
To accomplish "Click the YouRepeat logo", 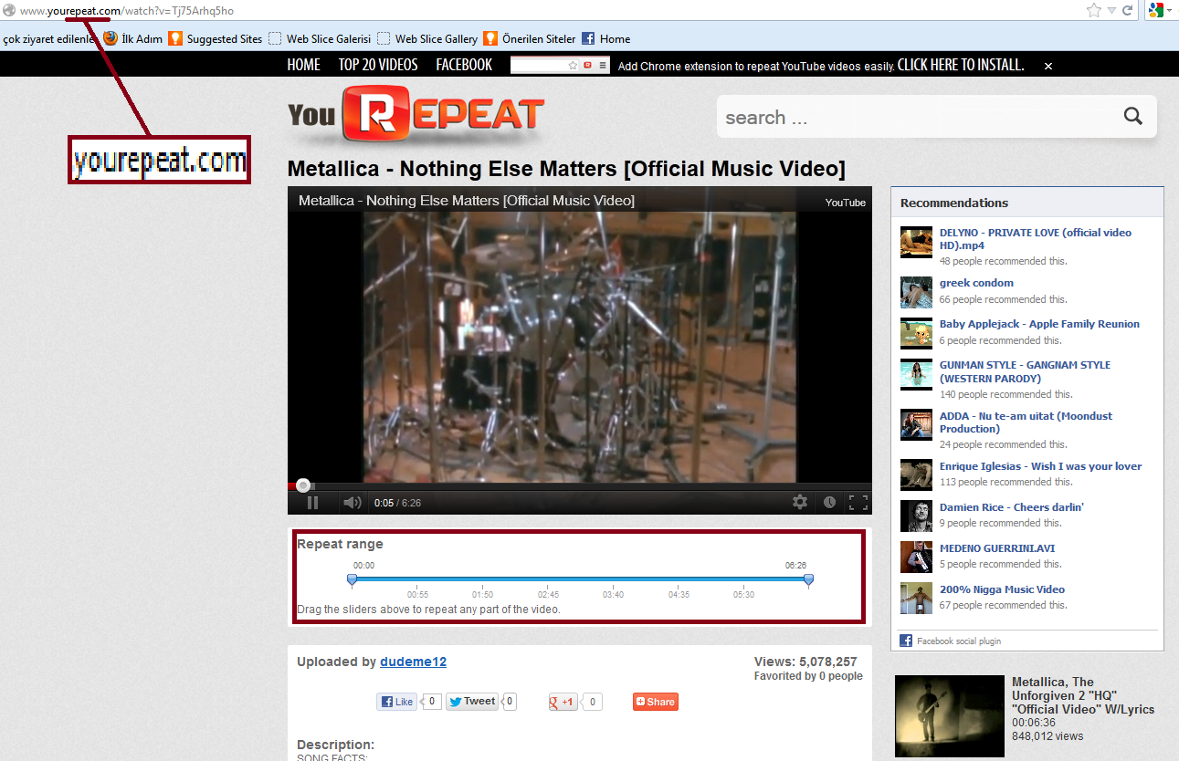I will (x=416, y=115).
